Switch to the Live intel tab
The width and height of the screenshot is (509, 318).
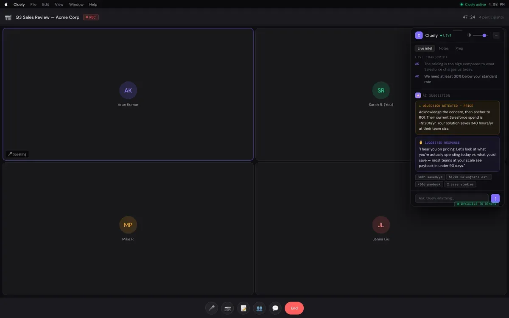(x=425, y=48)
